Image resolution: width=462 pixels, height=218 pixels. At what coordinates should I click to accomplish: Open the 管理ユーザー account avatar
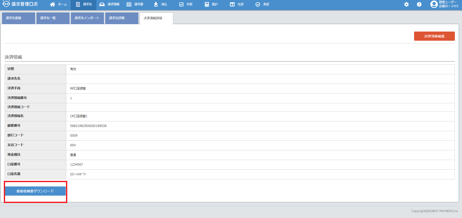[x=434, y=4]
